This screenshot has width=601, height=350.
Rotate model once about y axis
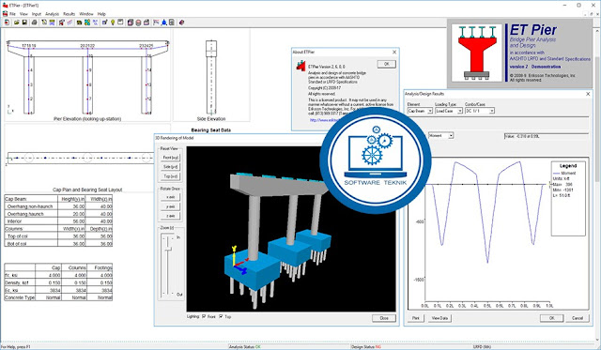(170, 206)
